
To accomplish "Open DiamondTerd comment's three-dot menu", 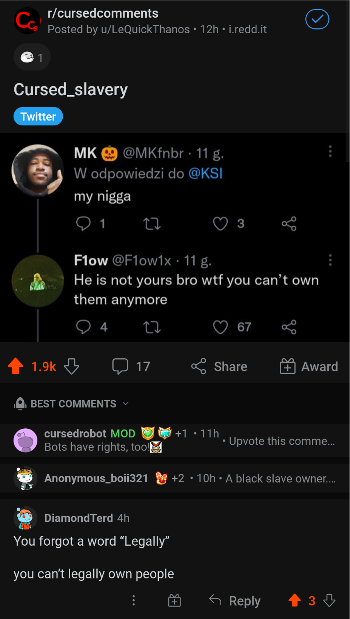I will (133, 601).
